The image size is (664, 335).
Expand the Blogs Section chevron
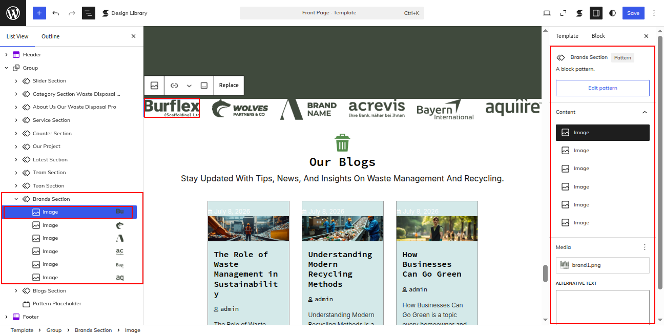[x=16, y=290]
